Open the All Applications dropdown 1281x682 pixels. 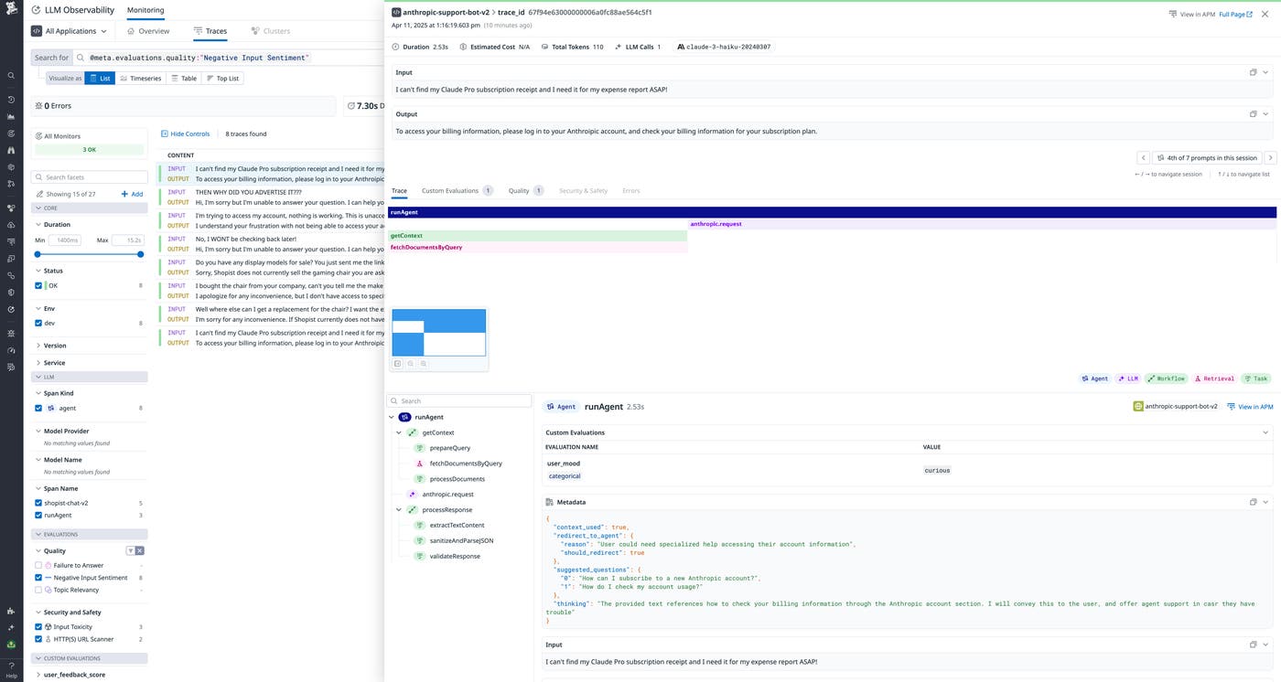click(70, 31)
